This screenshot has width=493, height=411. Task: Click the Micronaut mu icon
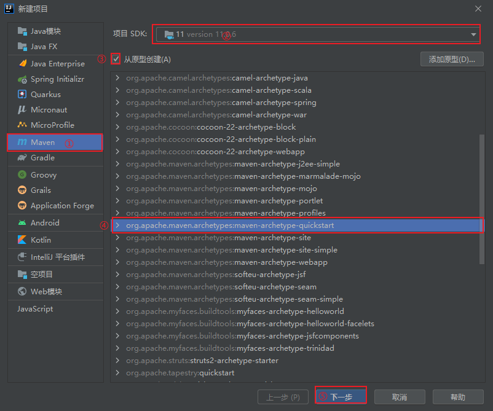click(x=22, y=110)
